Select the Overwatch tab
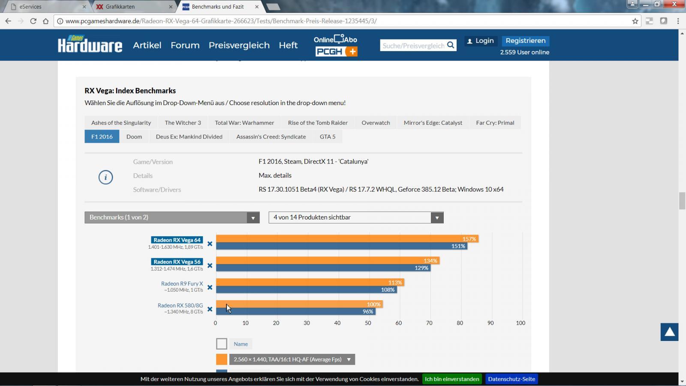 point(376,123)
